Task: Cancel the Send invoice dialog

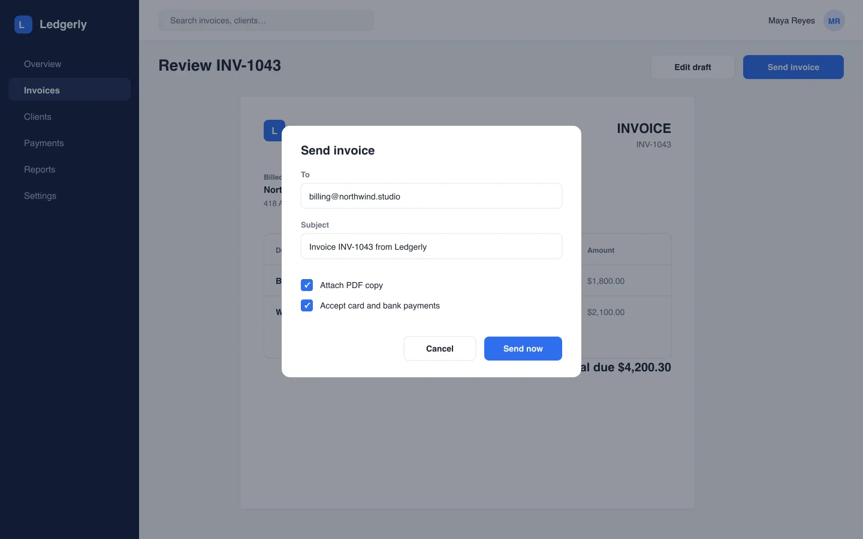Action: pyautogui.click(x=440, y=349)
